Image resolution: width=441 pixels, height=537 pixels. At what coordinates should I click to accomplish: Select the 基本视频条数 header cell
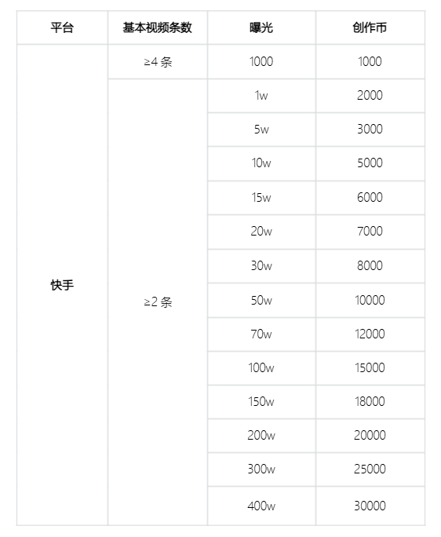pyautogui.click(x=158, y=27)
